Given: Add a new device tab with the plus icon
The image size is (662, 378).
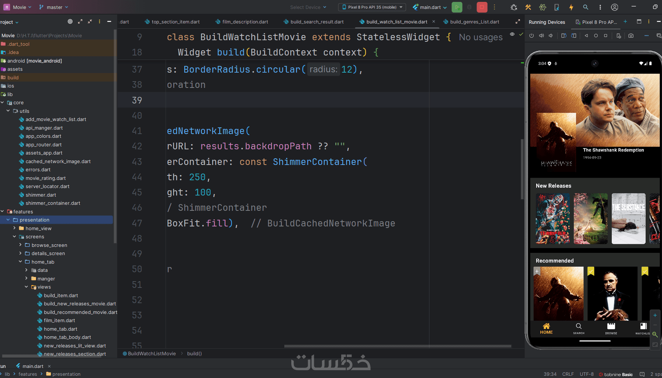Looking at the screenshot, I should (625, 21).
